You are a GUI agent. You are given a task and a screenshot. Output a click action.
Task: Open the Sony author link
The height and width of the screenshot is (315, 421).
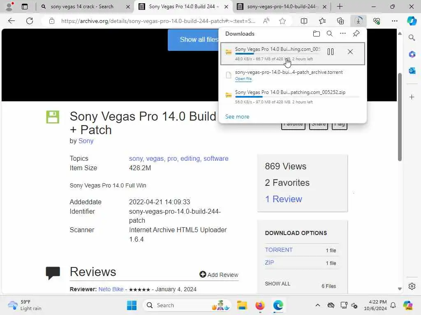click(x=86, y=141)
